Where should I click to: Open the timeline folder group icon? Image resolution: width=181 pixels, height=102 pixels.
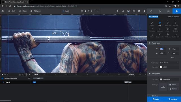pyautogui.click(x=8, y=75)
